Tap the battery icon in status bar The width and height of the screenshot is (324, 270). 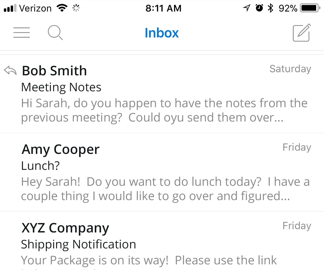(310, 8)
